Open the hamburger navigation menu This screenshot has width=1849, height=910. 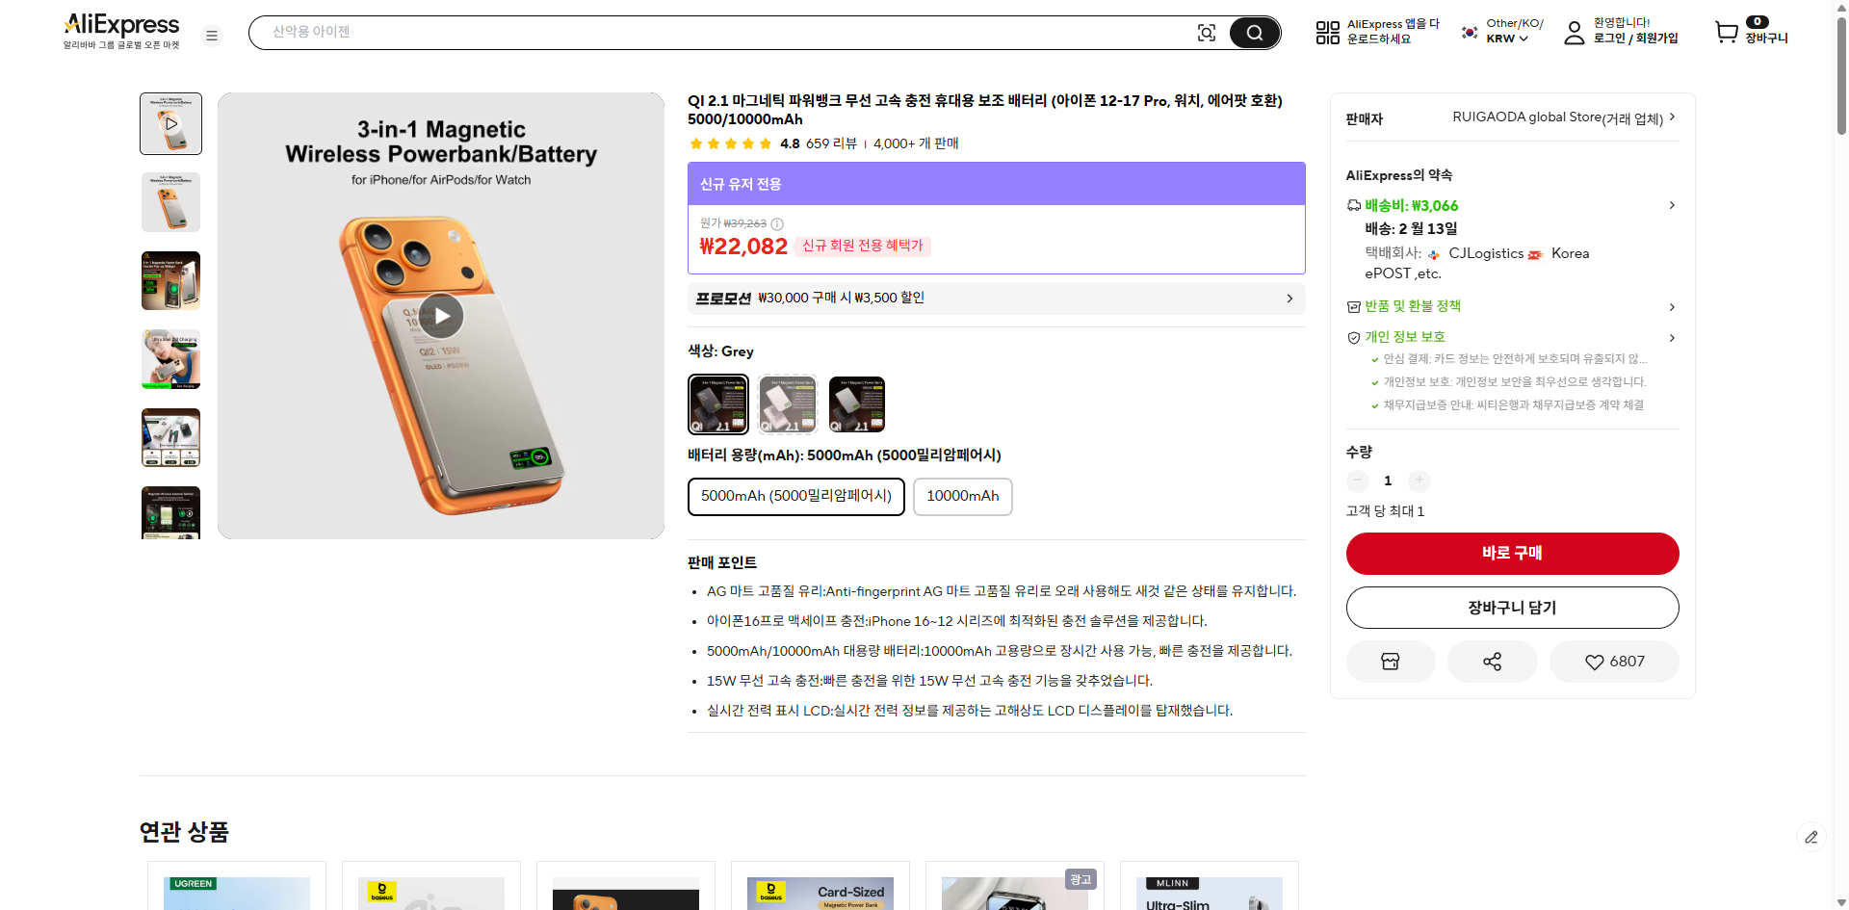point(212,35)
